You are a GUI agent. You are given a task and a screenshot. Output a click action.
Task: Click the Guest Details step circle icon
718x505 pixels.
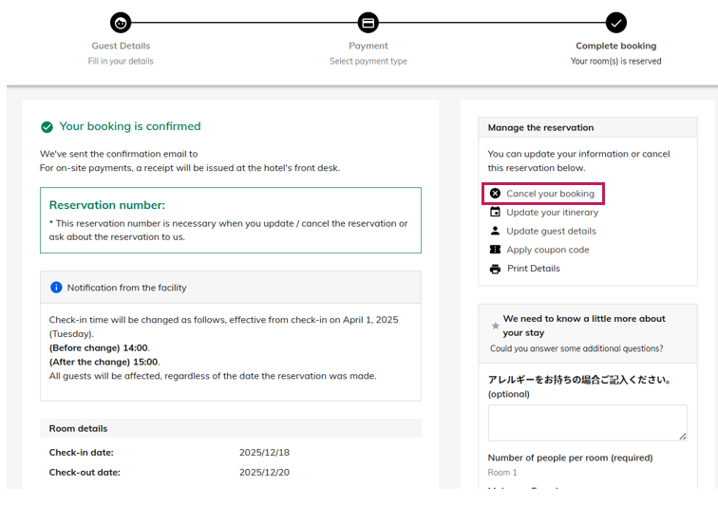pyautogui.click(x=121, y=23)
